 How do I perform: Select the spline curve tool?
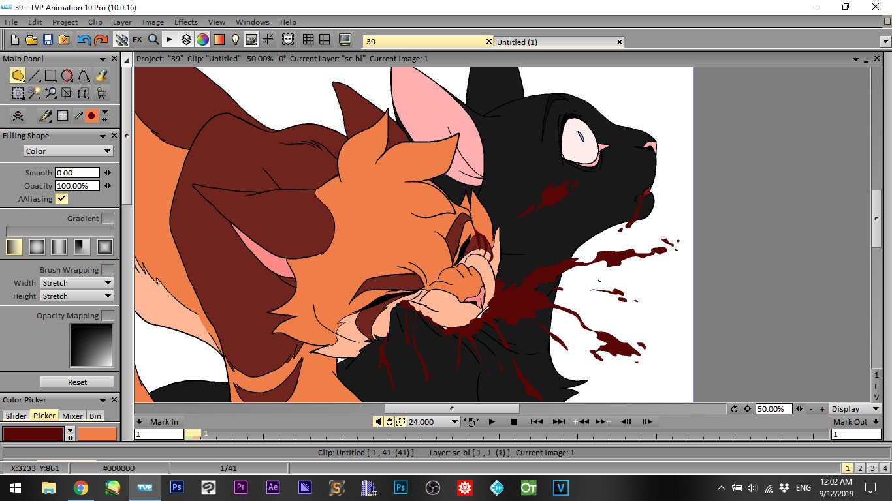[x=84, y=76]
